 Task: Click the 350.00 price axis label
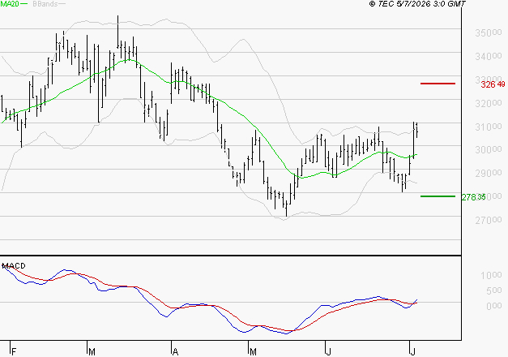489,32
